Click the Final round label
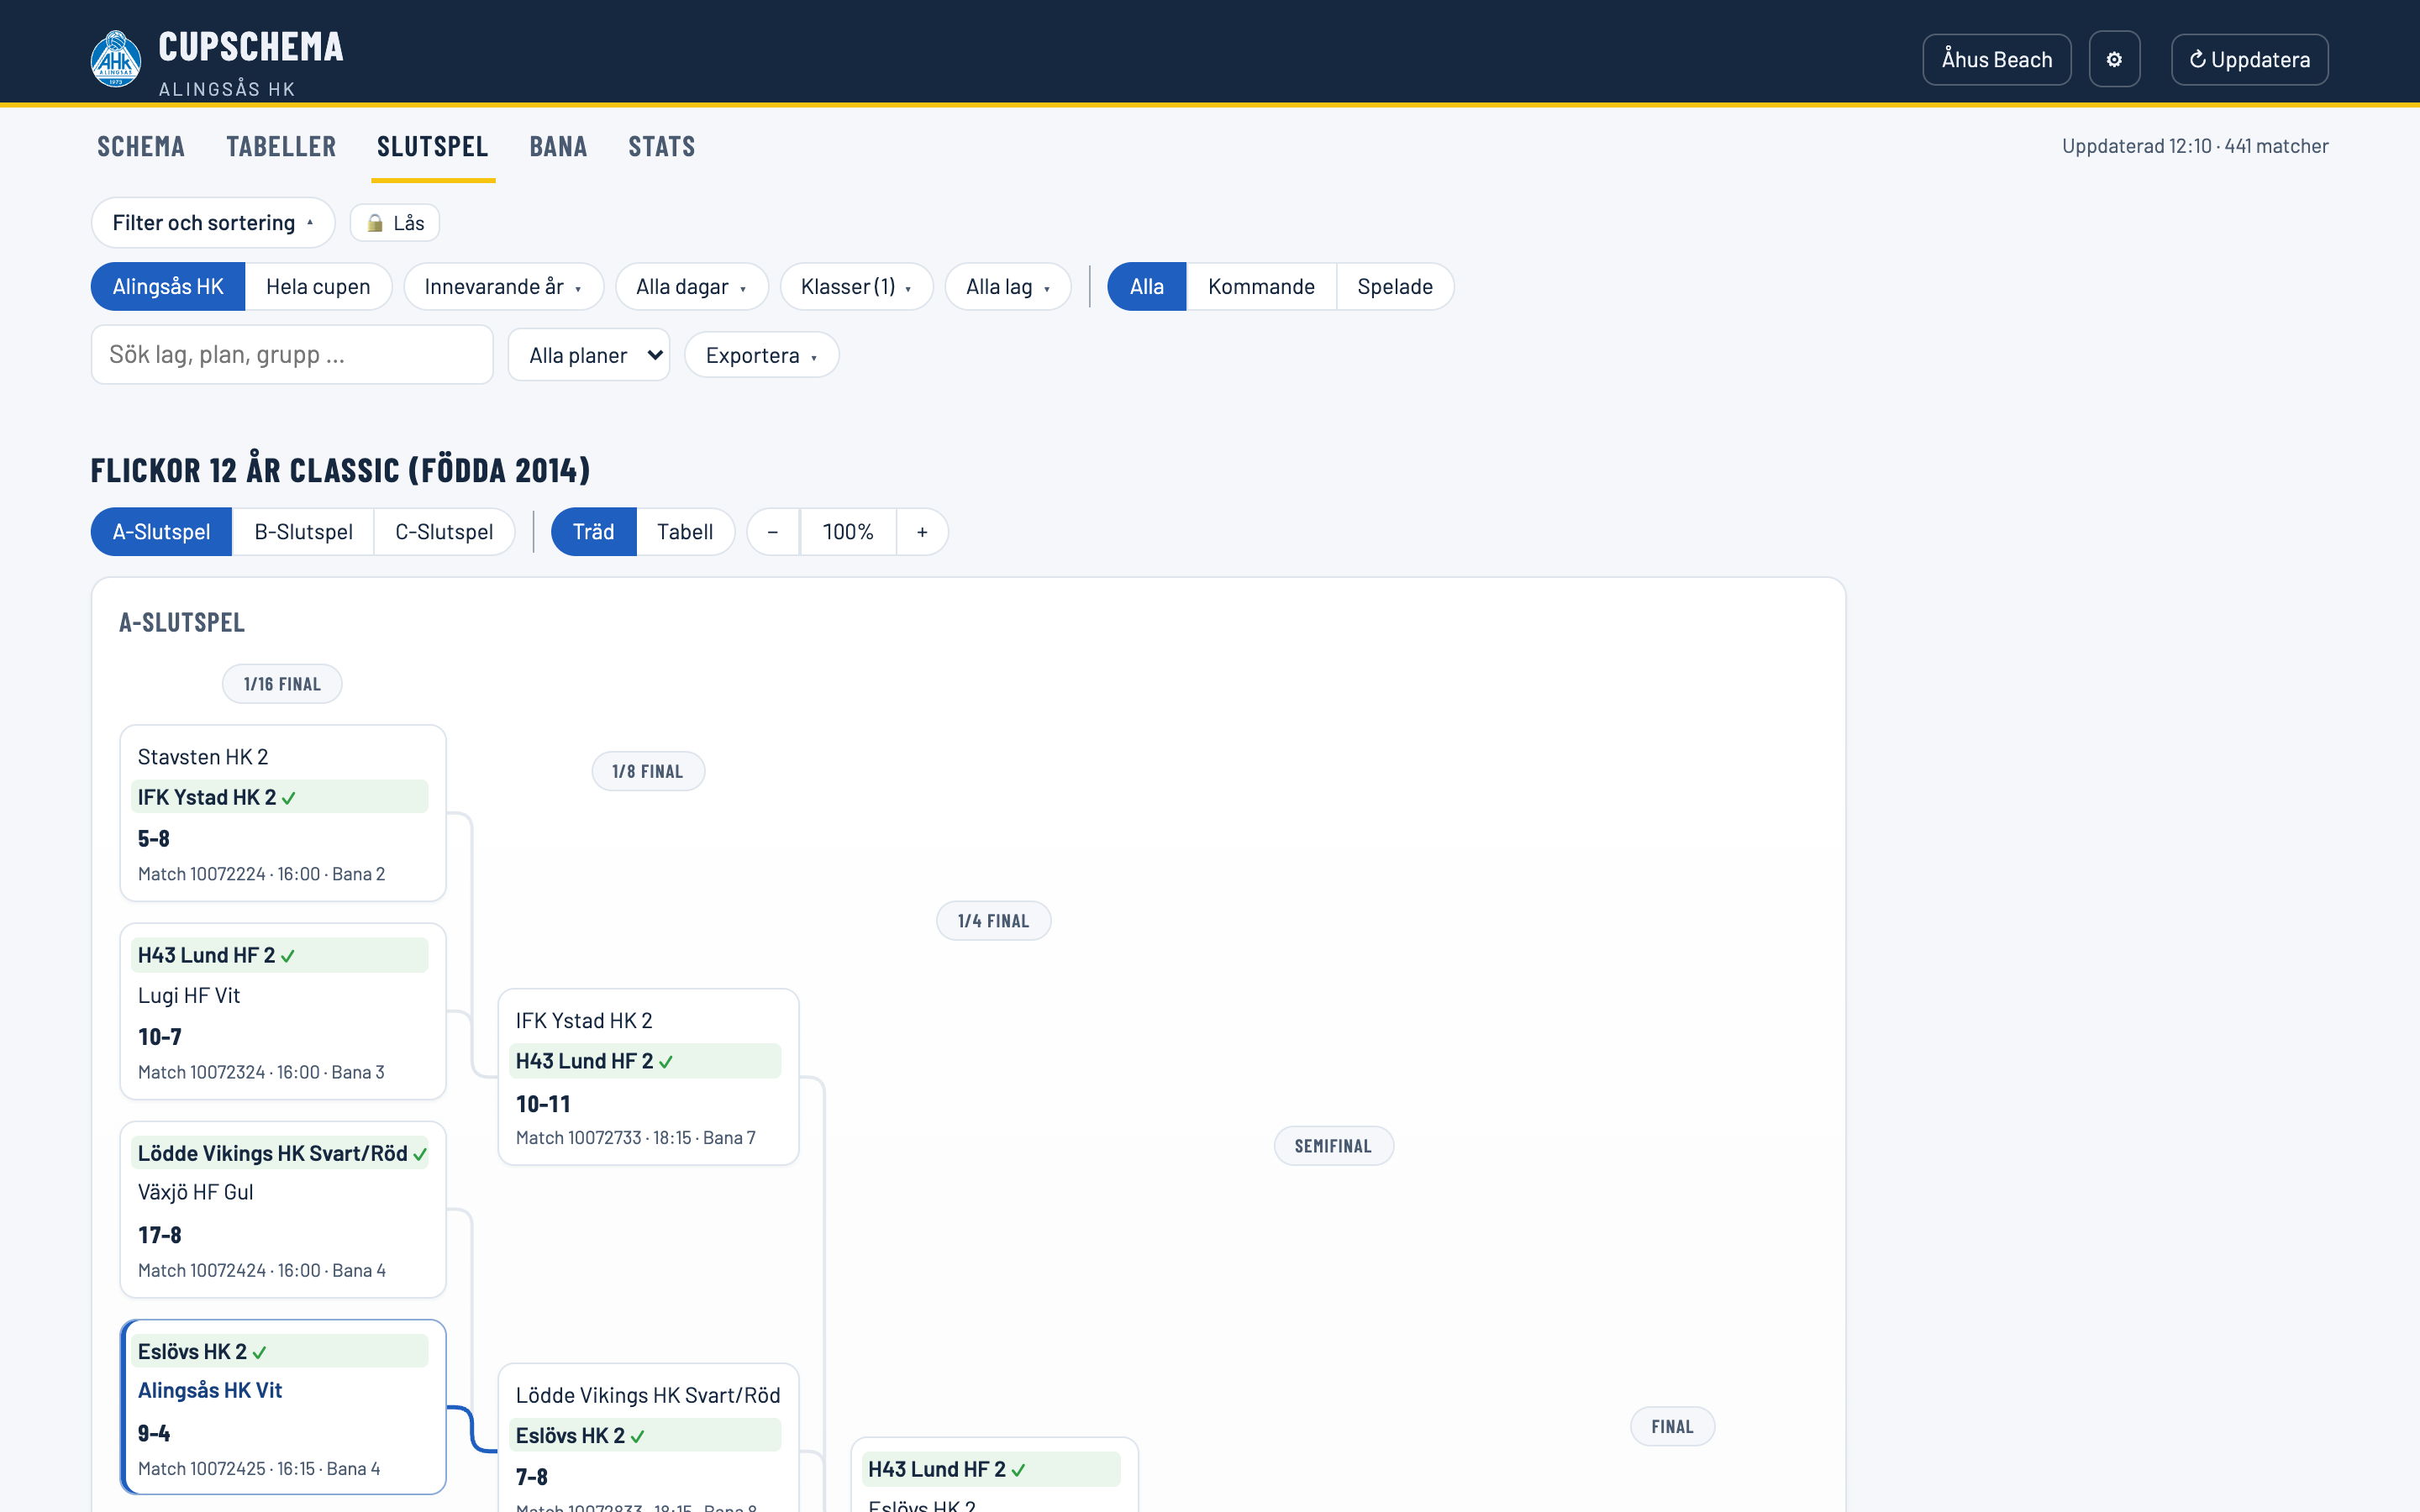The height and width of the screenshot is (1512, 2420). coord(1672,1427)
